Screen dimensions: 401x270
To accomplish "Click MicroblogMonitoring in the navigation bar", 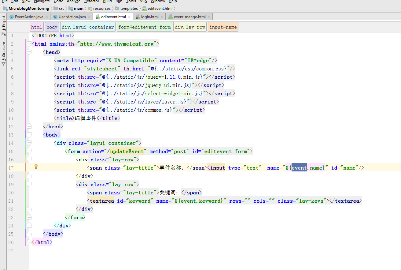I will coord(29,8).
